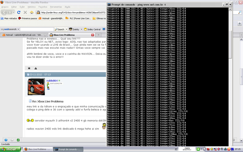Open a new tab with the plus button

tap(98, 35)
